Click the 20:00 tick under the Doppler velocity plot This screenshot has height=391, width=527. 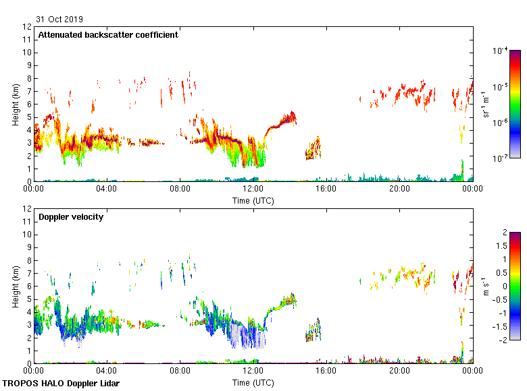point(399,371)
